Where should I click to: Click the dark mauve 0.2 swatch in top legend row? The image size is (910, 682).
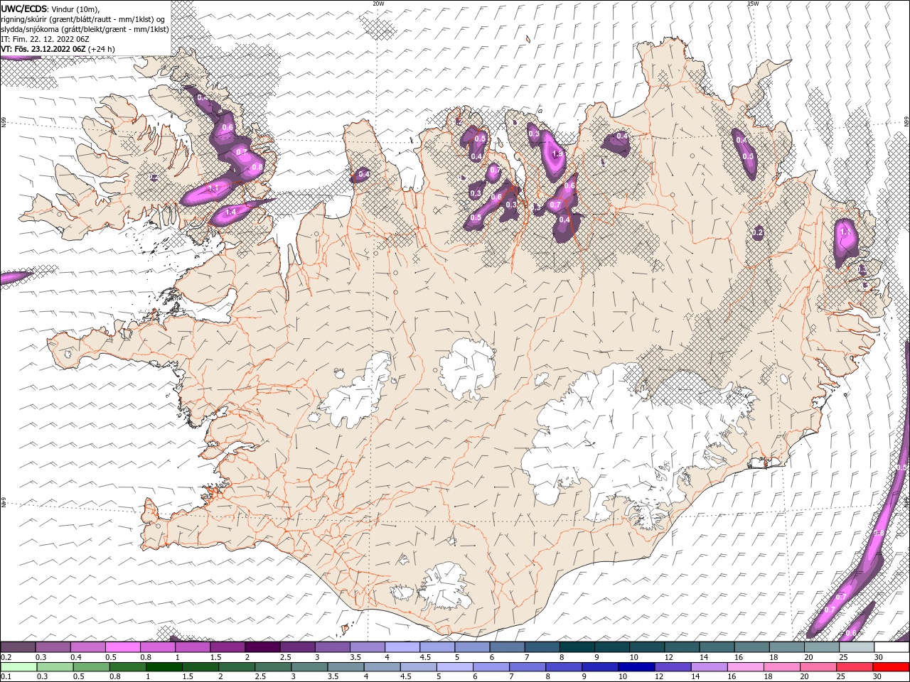[x=18, y=647]
